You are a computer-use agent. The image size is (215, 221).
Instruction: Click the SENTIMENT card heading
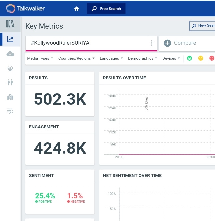click(41, 176)
